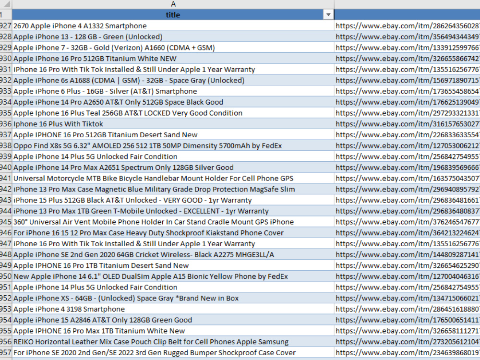
Task: Open eBay link containing itm/326655866742
Action: (x=407, y=59)
